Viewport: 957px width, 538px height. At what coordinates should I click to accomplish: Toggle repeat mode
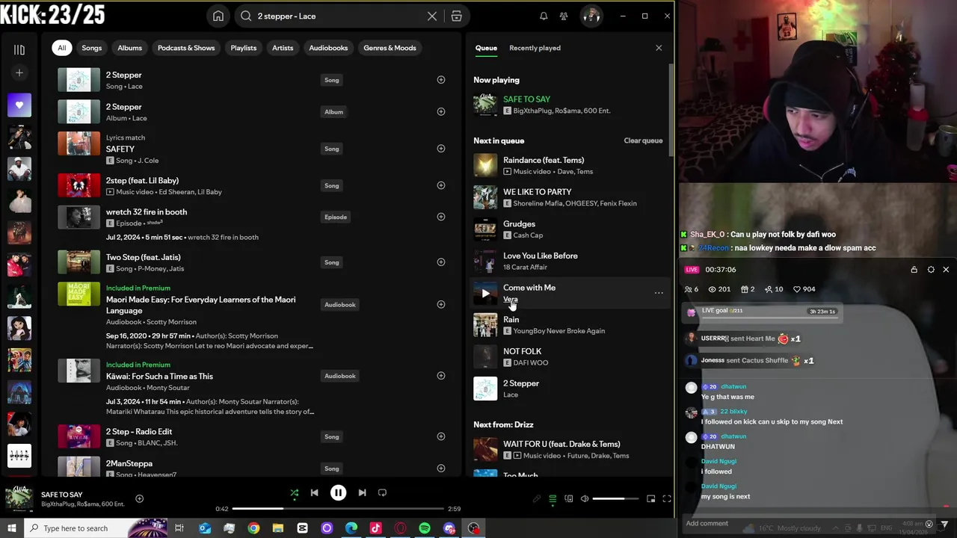(383, 493)
